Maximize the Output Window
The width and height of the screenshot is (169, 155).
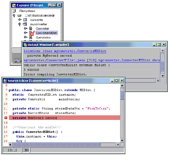tap(159, 45)
